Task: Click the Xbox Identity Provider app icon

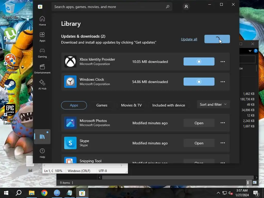Action: [70, 61]
